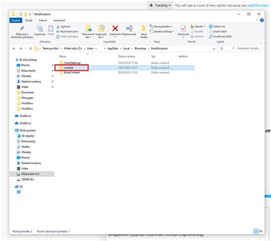This screenshot has height=241, width=271.
Task: Click the Vlastnosti properties checkmark icon
Action: tap(183, 29)
